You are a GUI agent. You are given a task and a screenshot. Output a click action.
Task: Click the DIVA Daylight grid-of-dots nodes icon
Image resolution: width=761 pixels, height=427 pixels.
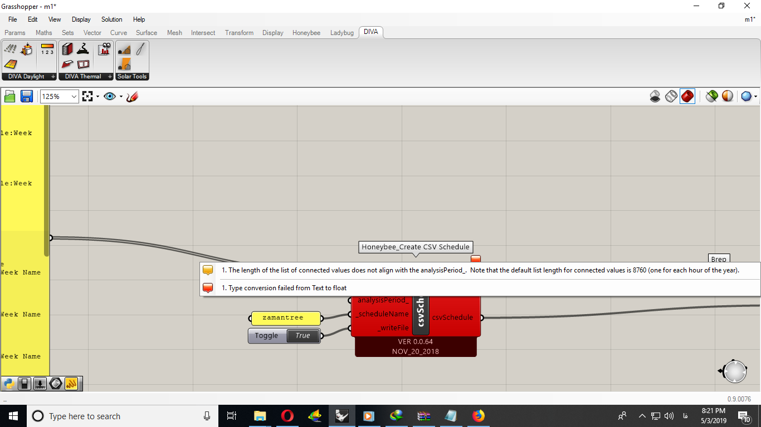point(10,49)
